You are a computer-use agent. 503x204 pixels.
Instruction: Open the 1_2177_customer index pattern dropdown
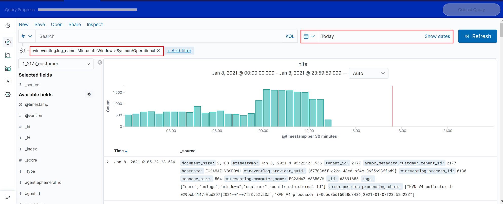[x=56, y=64]
